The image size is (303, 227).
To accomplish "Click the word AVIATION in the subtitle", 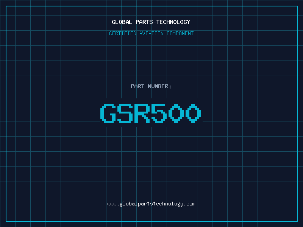I will click(151, 33).
